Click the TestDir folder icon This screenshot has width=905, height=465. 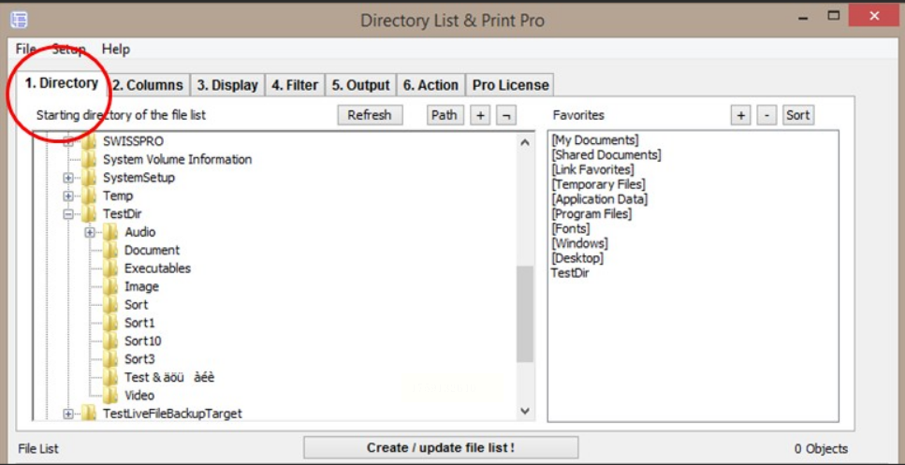[x=89, y=214]
